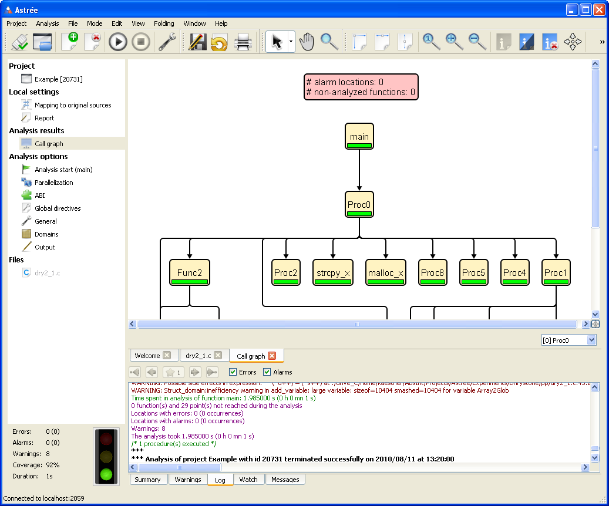Click the add file icon with green plus
The height and width of the screenshot is (506, 609).
[69, 42]
